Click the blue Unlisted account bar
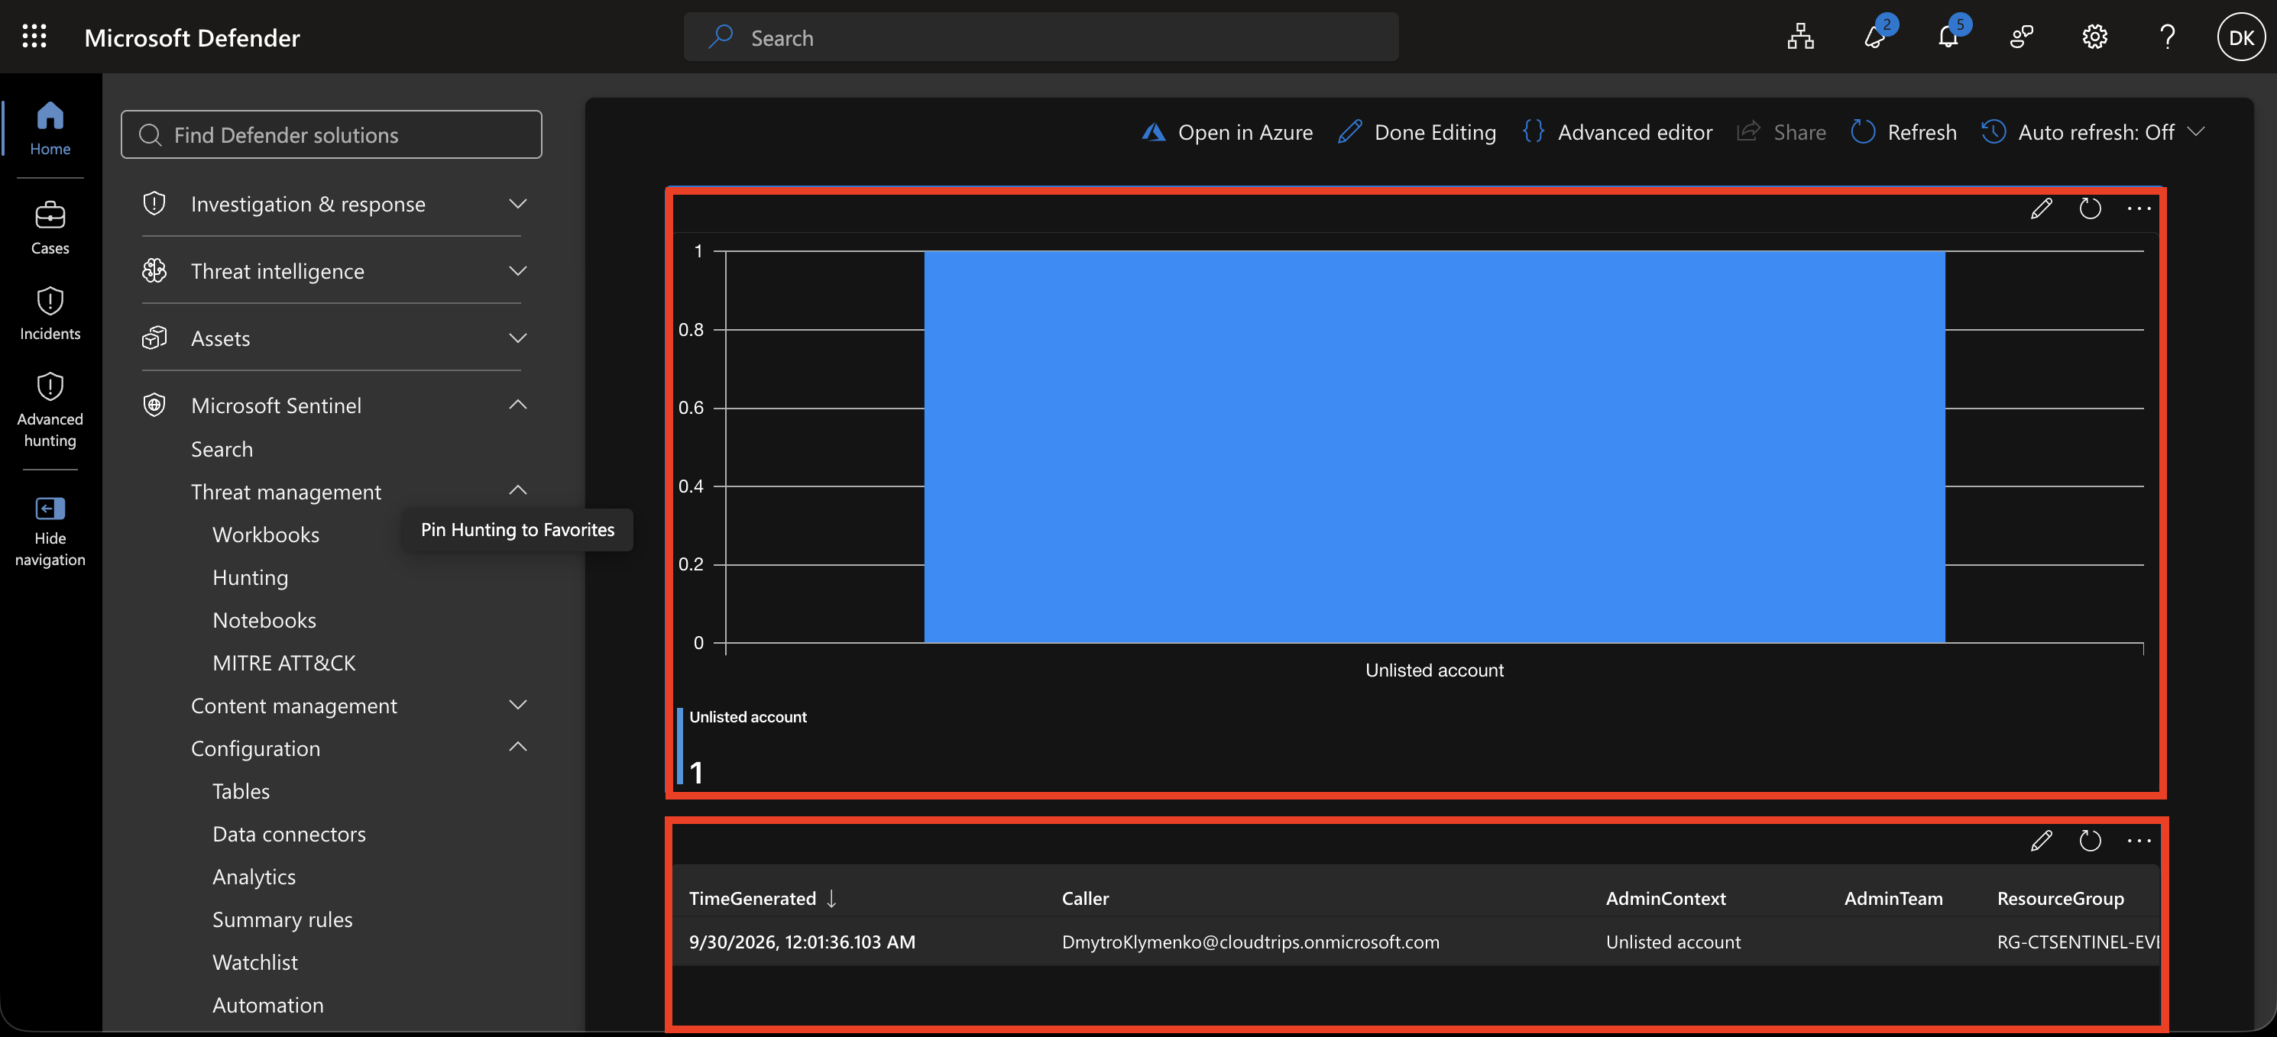 [1435, 447]
